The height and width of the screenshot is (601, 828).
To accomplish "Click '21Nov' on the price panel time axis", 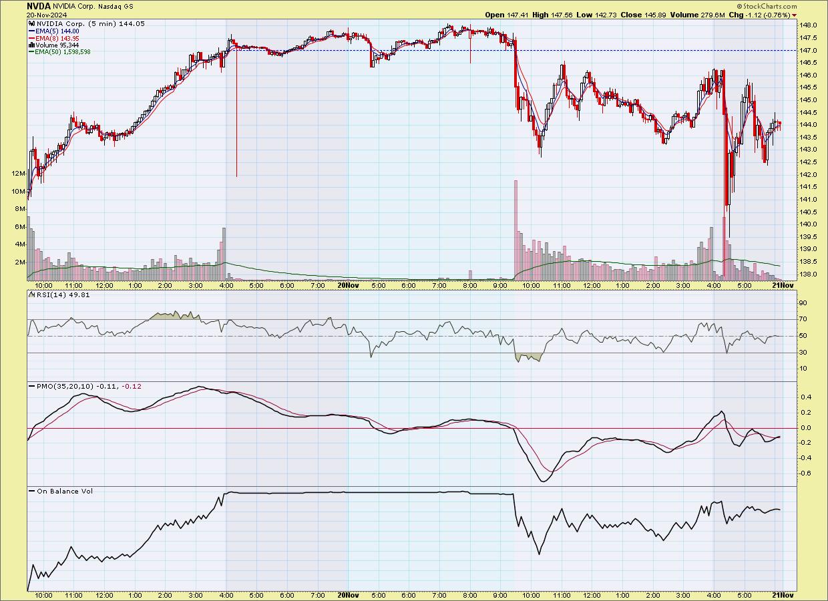I will (x=783, y=285).
